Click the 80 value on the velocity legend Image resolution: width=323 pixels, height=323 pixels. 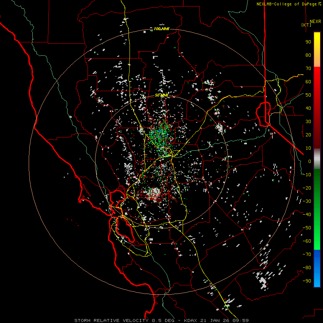click(308, 55)
